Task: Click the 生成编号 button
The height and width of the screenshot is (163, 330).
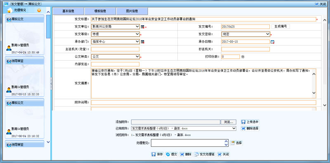Action: 280,26
